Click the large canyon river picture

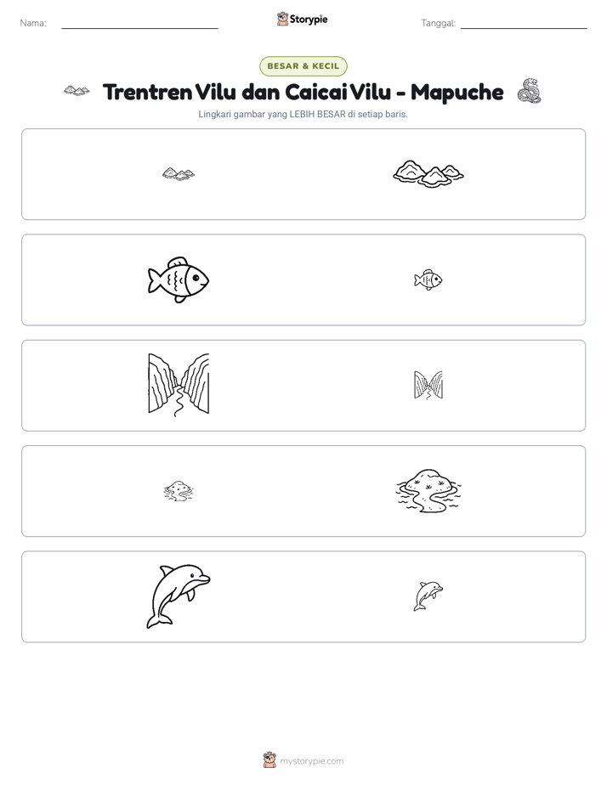[179, 386]
